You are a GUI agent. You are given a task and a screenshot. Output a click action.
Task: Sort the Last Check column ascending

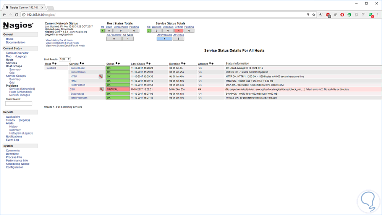pyautogui.click(x=147, y=63)
